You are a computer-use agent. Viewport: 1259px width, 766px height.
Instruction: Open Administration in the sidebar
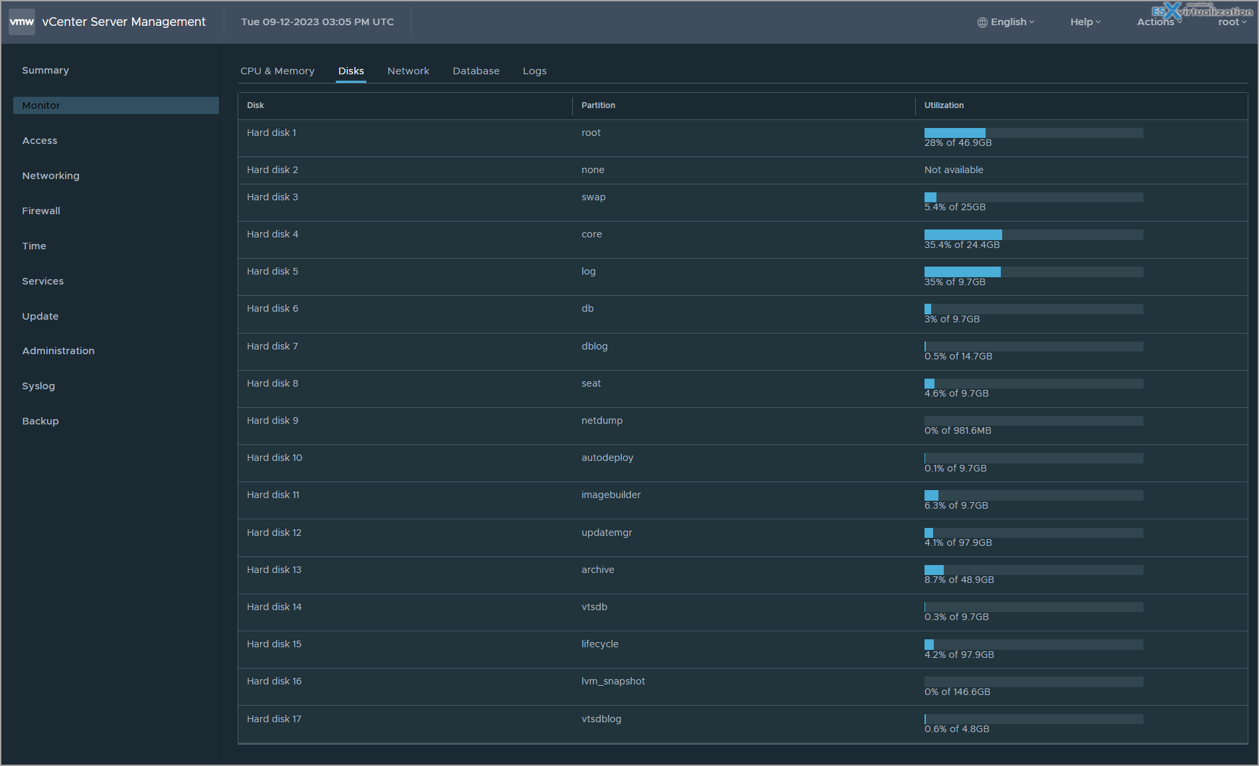(x=58, y=351)
